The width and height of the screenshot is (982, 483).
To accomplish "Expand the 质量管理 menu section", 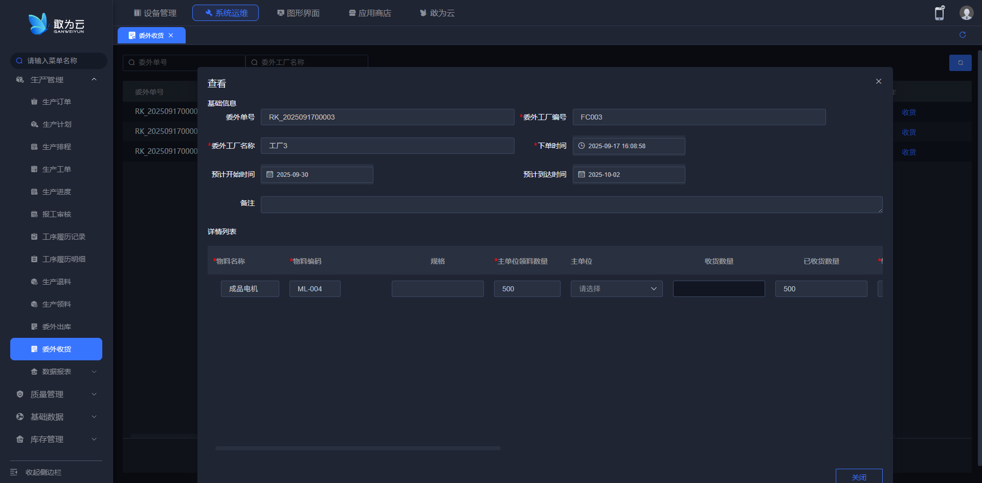I will [x=56, y=394].
